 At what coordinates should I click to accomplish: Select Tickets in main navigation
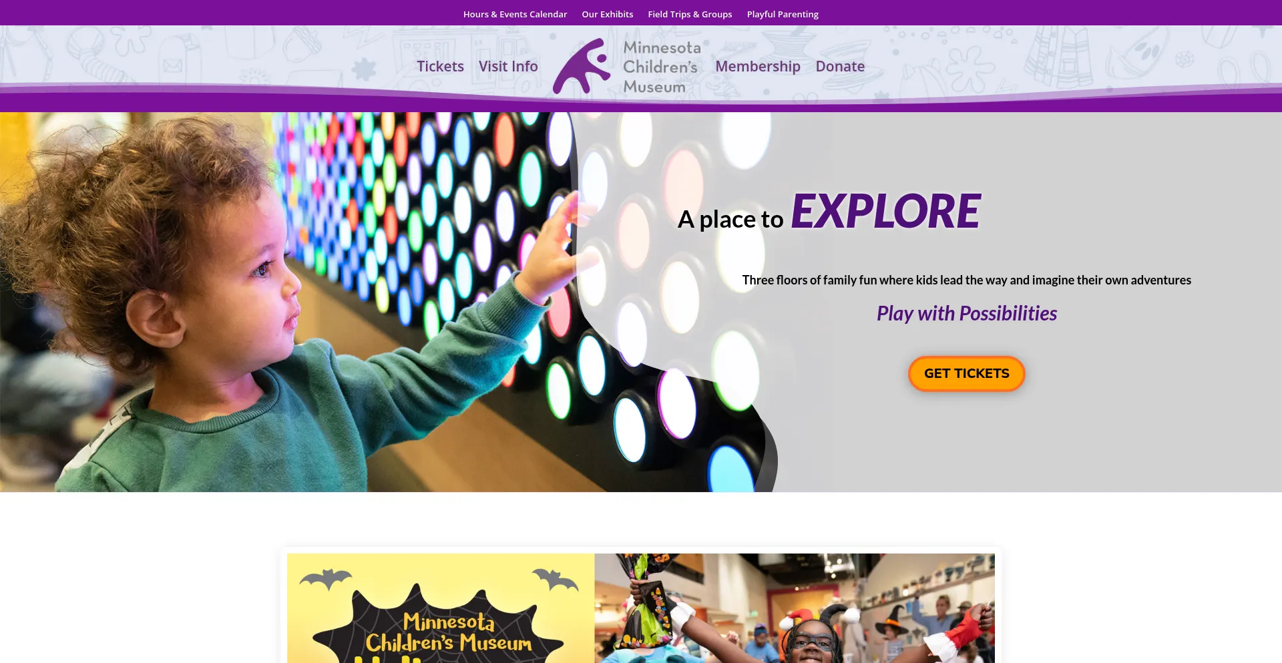pyautogui.click(x=440, y=66)
